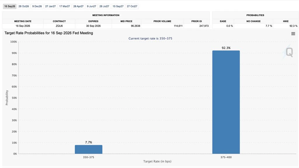
Task: Click the 375-400 probability bar
Action: click(226, 102)
